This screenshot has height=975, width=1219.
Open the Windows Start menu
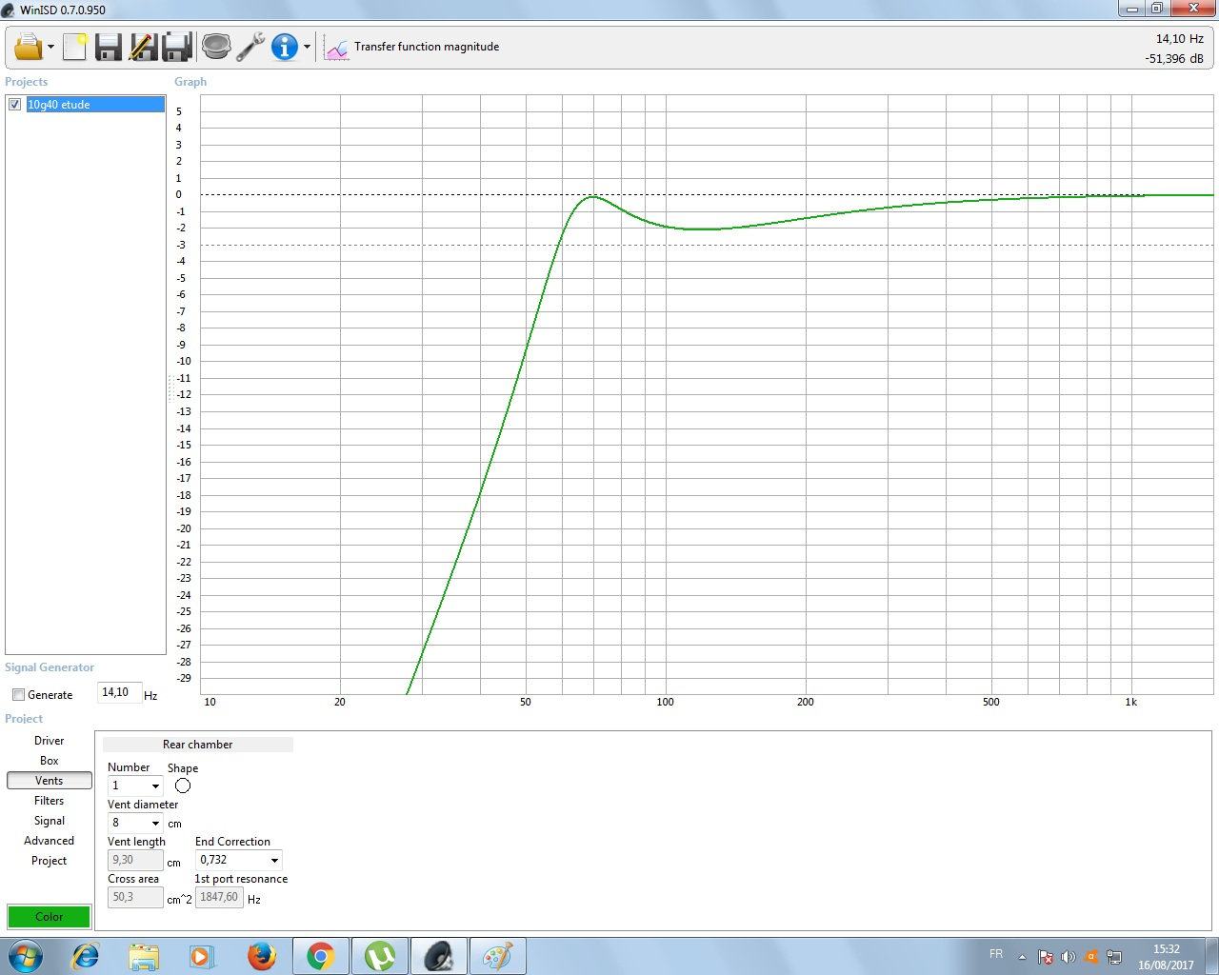[26, 956]
